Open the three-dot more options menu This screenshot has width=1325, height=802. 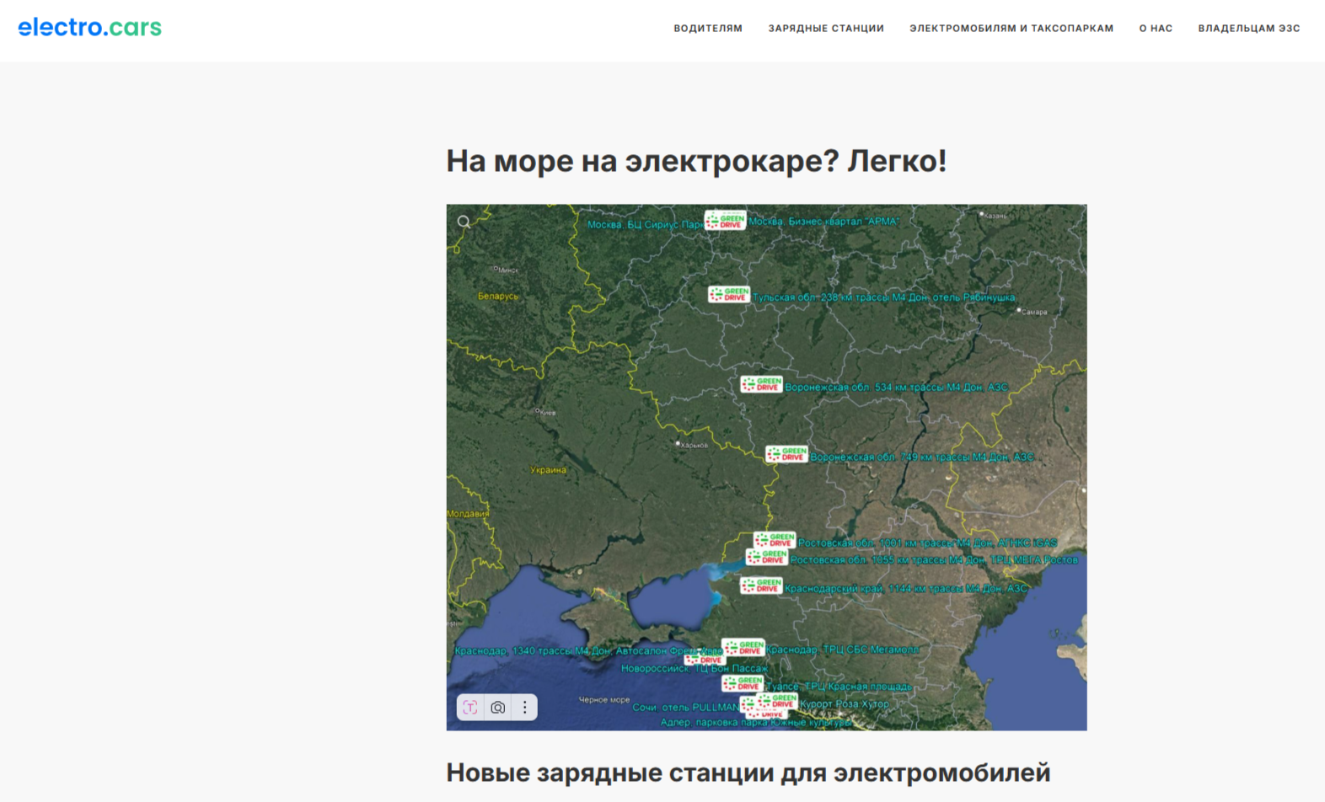[525, 708]
